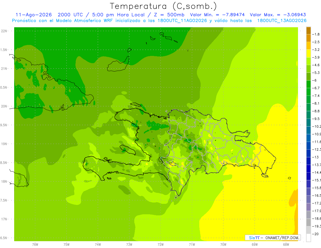Click the "-10.9" colorbar label
The image size is (321, 248).
(317, 134)
